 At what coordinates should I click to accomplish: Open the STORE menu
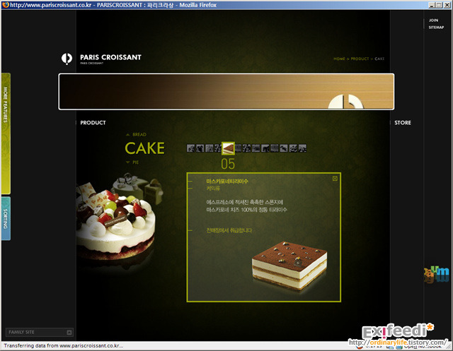click(x=403, y=123)
